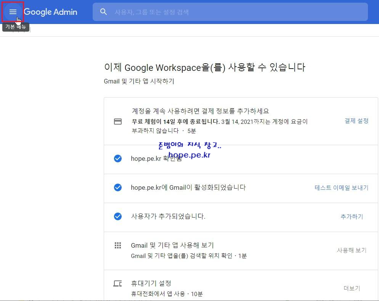Select the Google Workspace 사용할 수 있습니다 page heading
This screenshot has width=379, height=301.
coord(205,67)
